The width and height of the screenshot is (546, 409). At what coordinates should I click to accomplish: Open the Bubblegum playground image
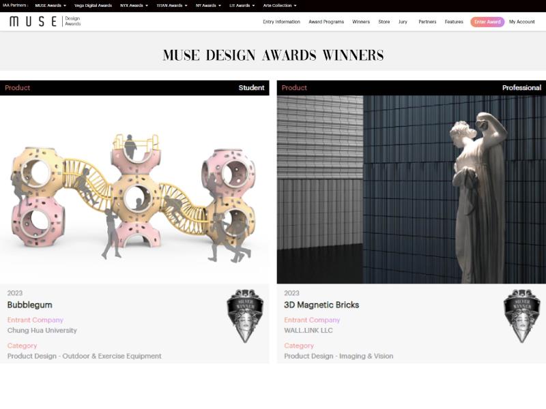coord(134,190)
